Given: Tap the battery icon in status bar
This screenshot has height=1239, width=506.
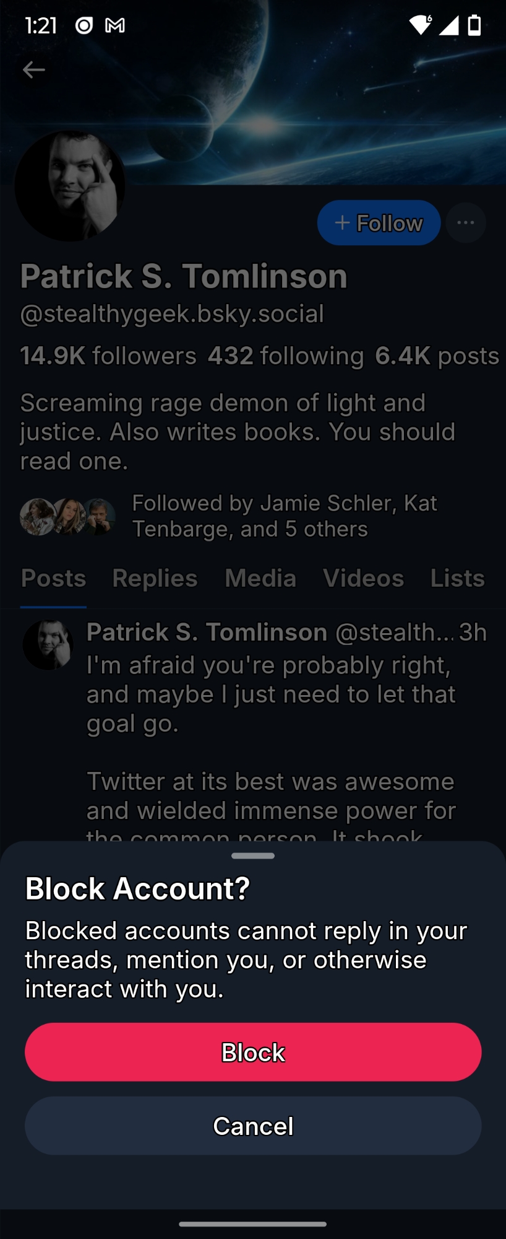Looking at the screenshot, I should coord(474,25).
